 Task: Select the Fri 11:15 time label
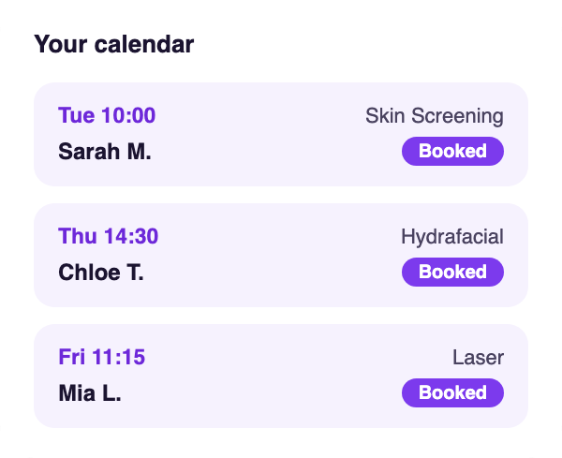pos(102,357)
